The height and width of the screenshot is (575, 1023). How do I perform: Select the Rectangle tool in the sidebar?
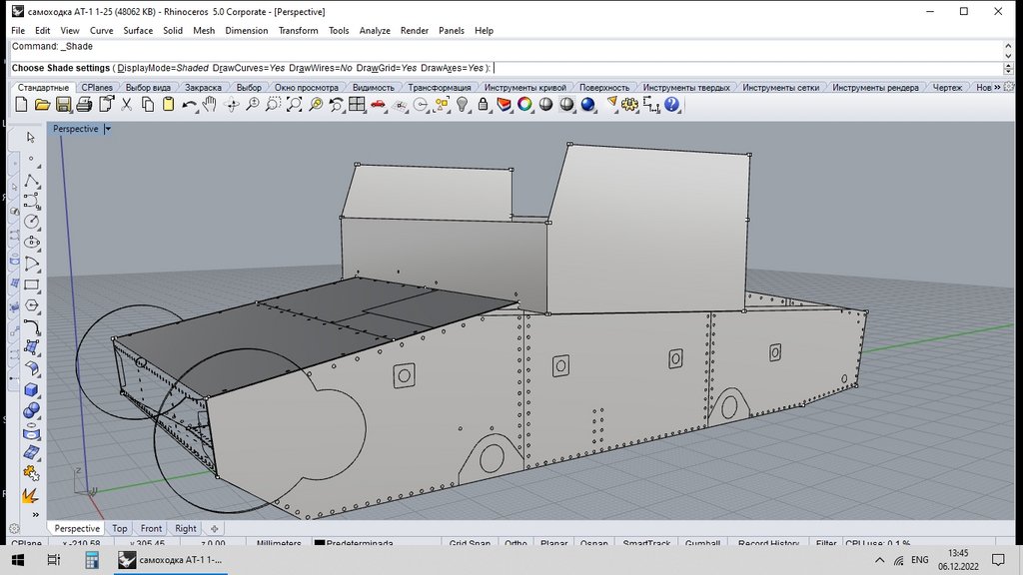click(31, 285)
